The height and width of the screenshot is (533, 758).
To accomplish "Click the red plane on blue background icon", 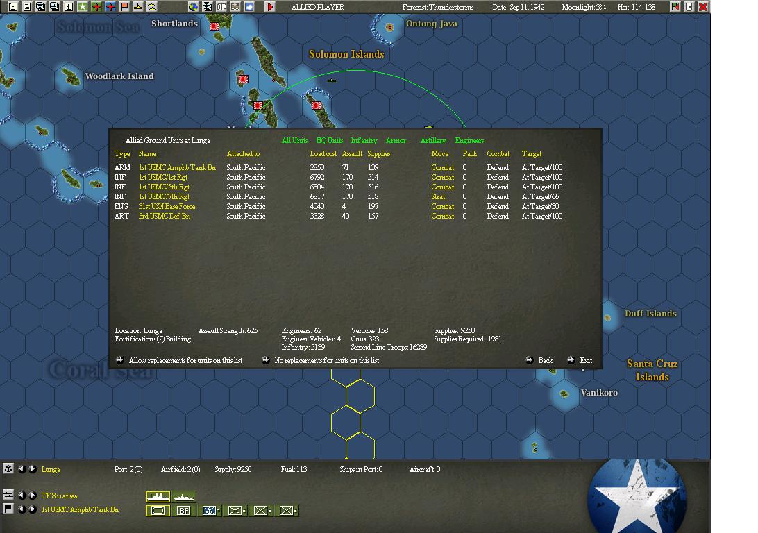I will (110, 7).
